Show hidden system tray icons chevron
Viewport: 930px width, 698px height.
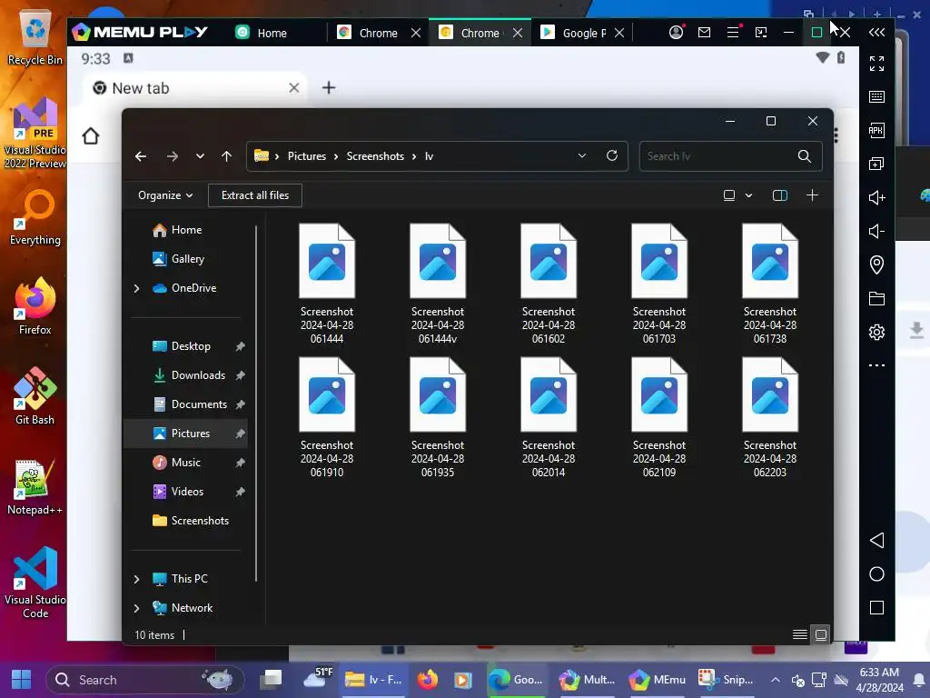[x=776, y=680]
